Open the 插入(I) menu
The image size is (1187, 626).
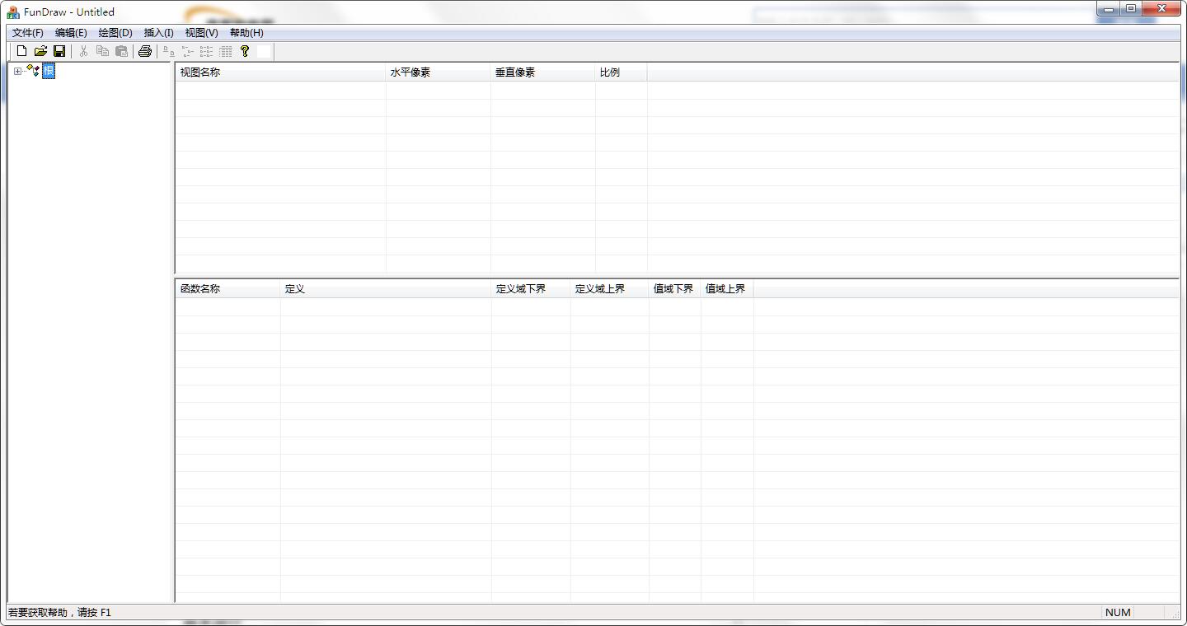tap(158, 33)
